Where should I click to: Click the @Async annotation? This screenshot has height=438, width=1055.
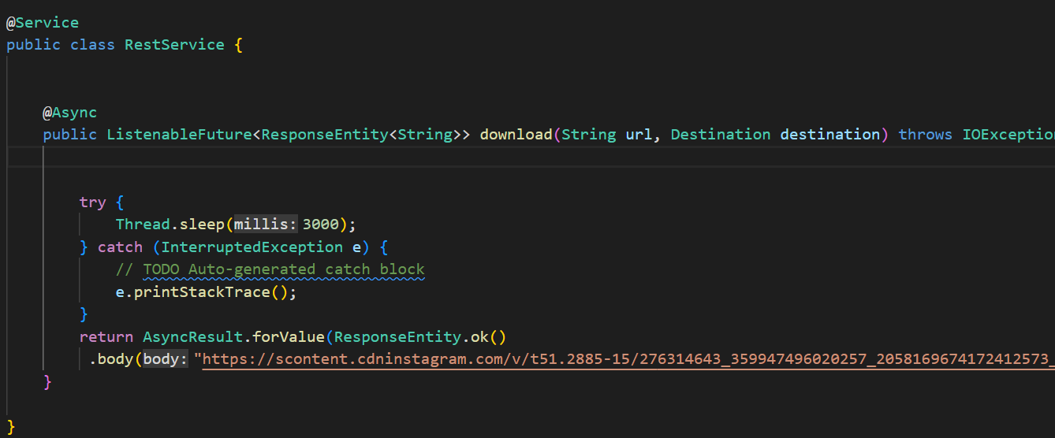click(69, 113)
